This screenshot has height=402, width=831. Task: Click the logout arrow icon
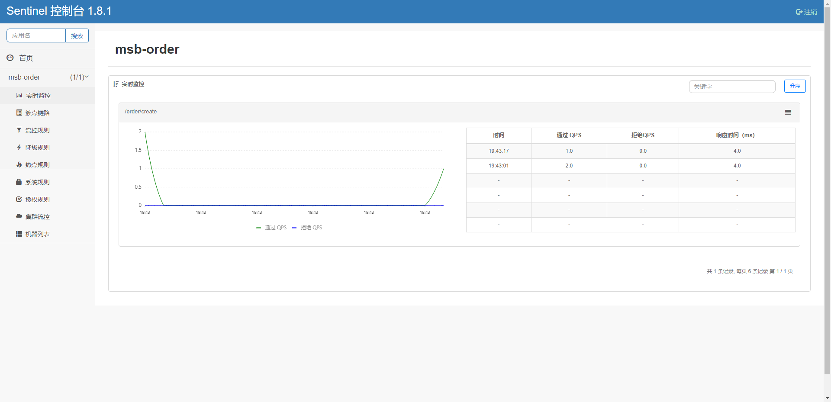coord(799,12)
